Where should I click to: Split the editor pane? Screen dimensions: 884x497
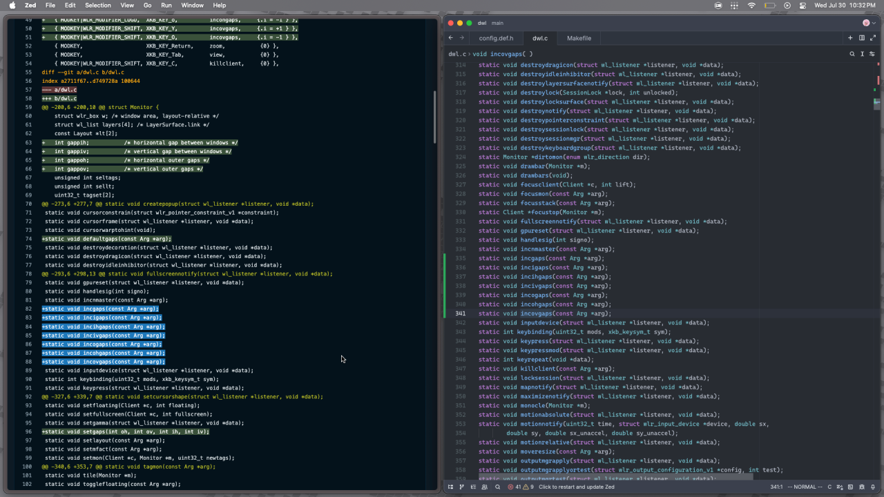[862, 38]
